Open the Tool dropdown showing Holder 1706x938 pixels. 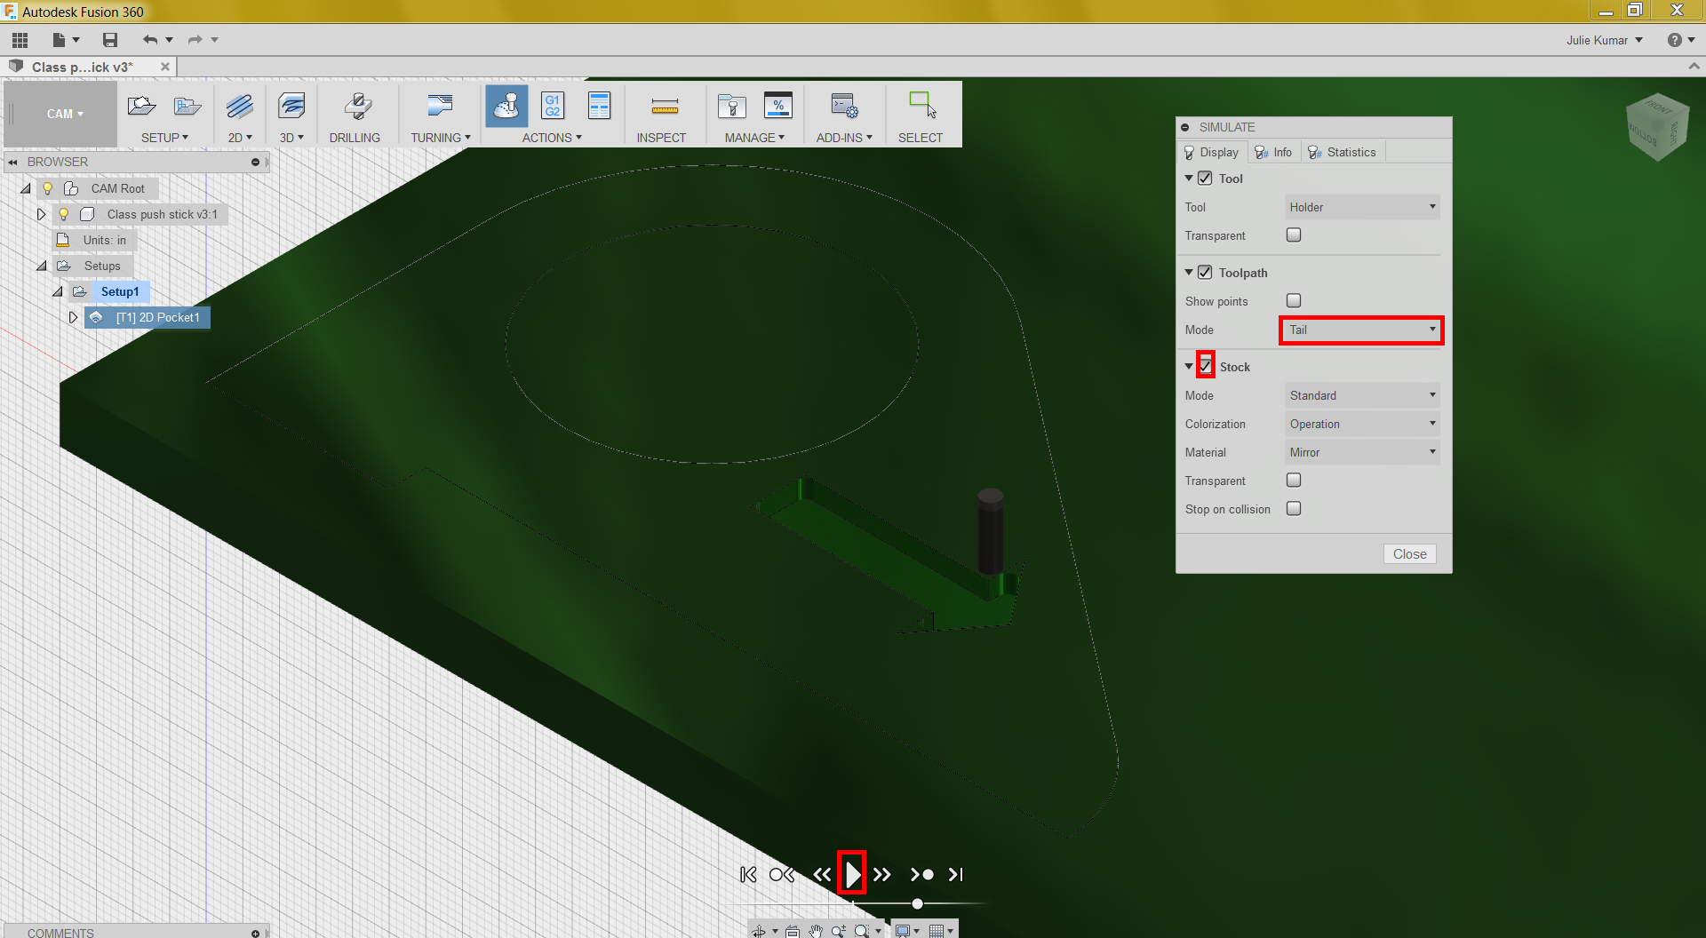pyautogui.click(x=1362, y=207)
